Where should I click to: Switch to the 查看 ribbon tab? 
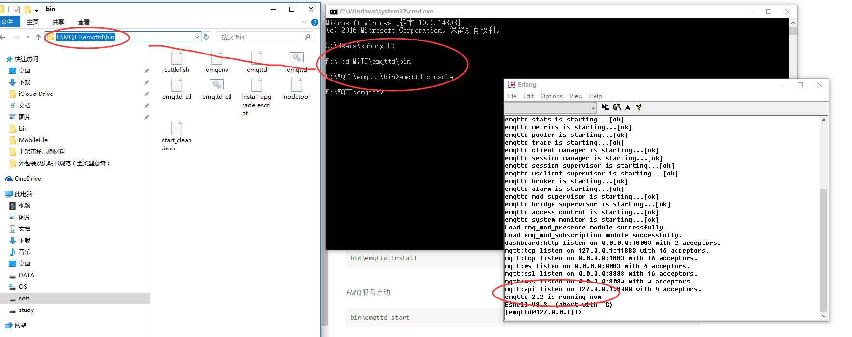(84, 22)
